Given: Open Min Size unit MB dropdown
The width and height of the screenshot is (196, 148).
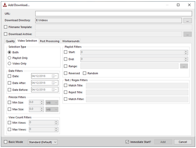Looking at the screenshot, I should click(x=52, y=103).
